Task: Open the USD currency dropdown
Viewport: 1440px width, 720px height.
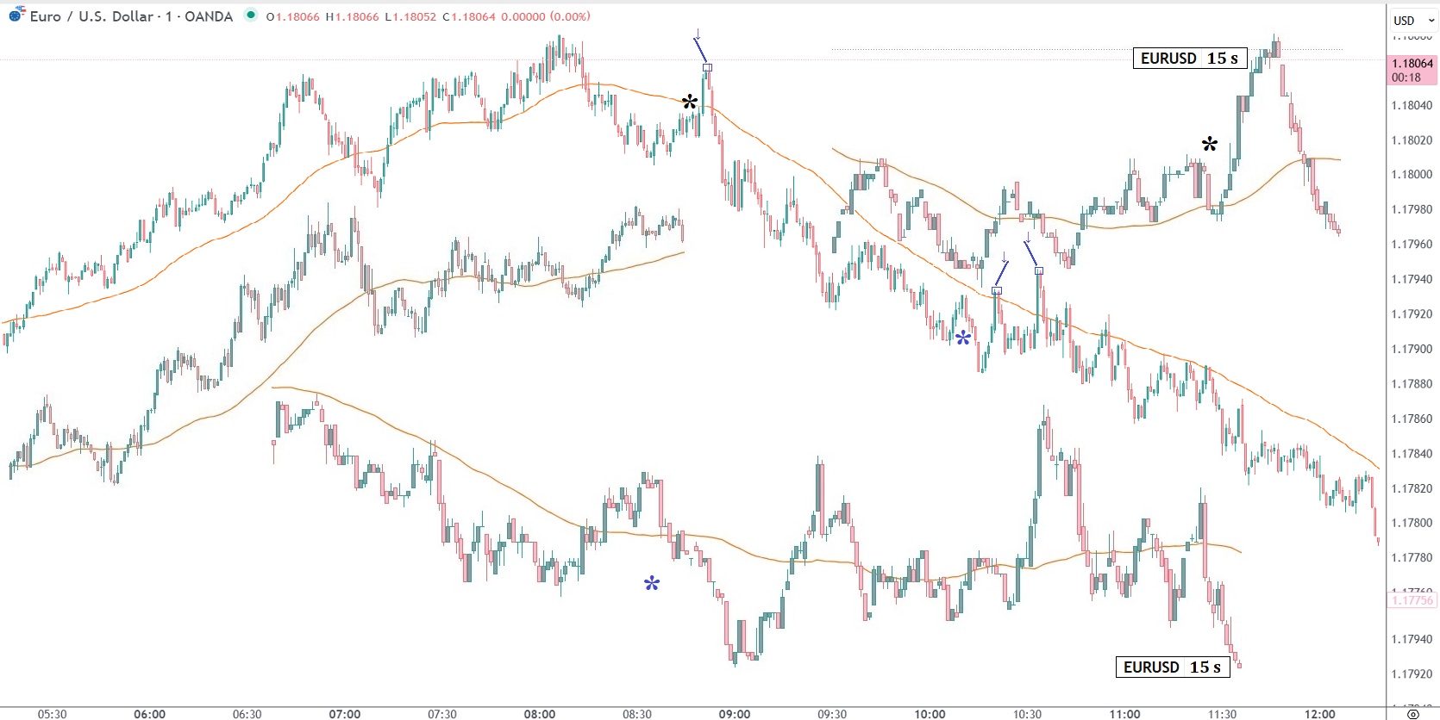Action: point(1413,20)
